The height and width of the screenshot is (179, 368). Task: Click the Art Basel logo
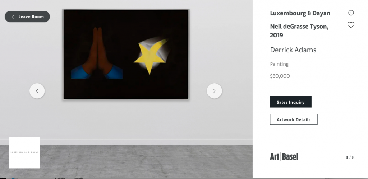coord(284,157)
